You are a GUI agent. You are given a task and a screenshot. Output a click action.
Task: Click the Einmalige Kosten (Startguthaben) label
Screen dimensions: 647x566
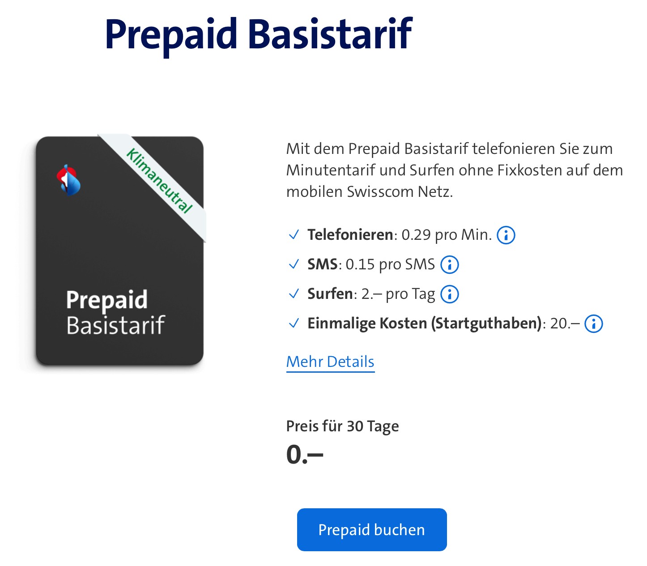tap(424, 323)
